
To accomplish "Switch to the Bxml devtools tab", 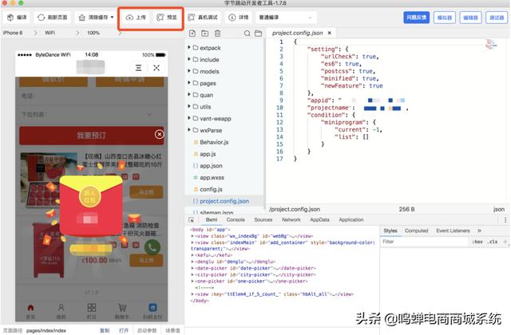I will pyautogui.click(x=212, y=220).
